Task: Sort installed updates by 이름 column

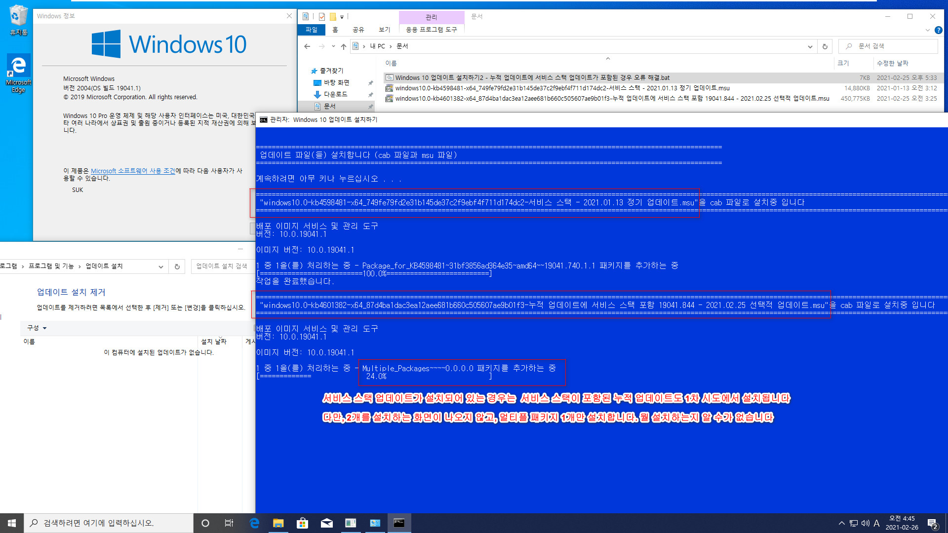Action: (29, 342)
